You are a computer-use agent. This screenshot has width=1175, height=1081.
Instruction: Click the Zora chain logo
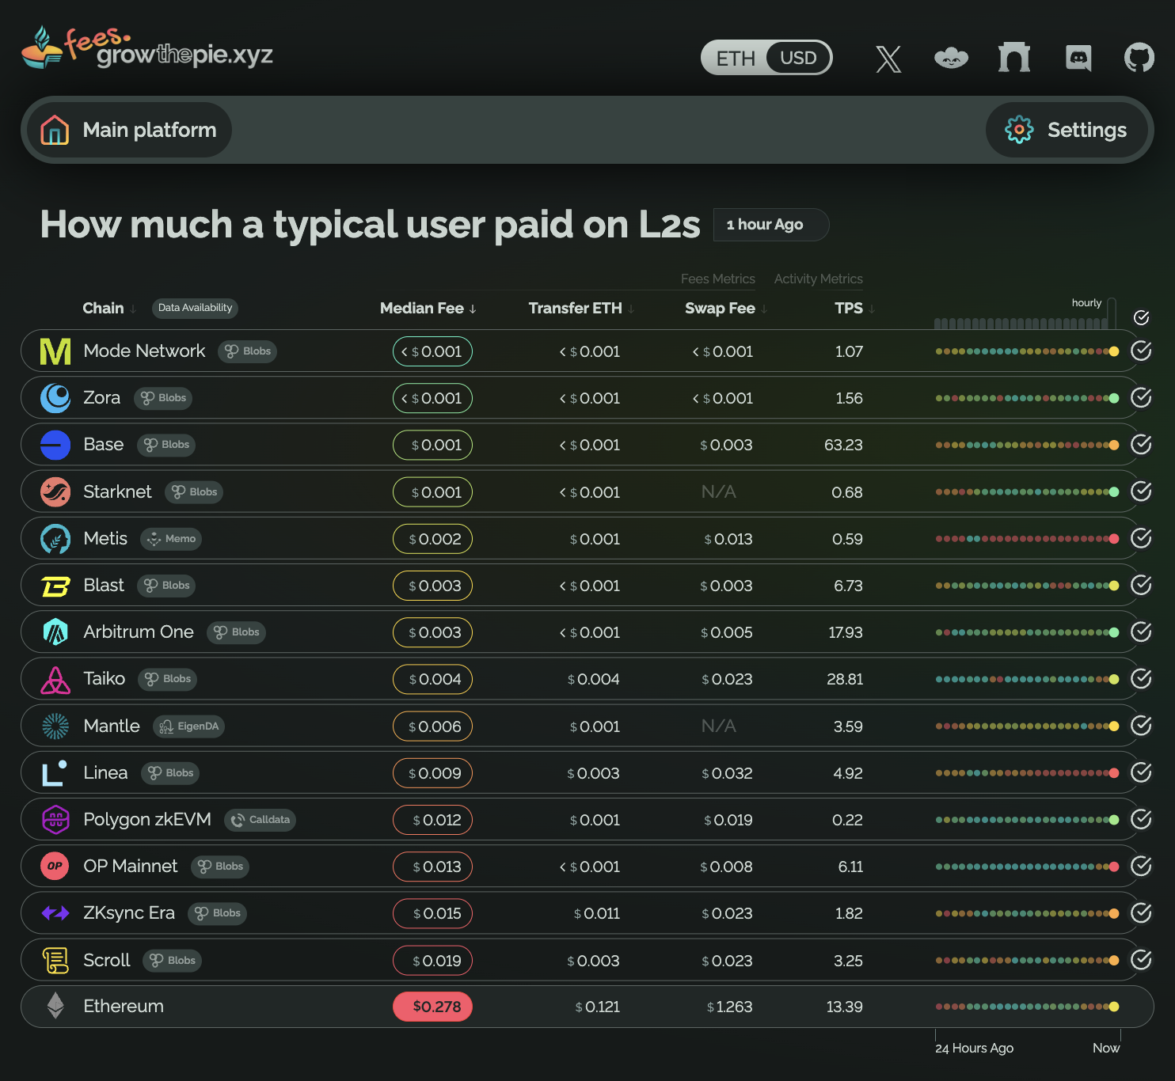point(55,398)
